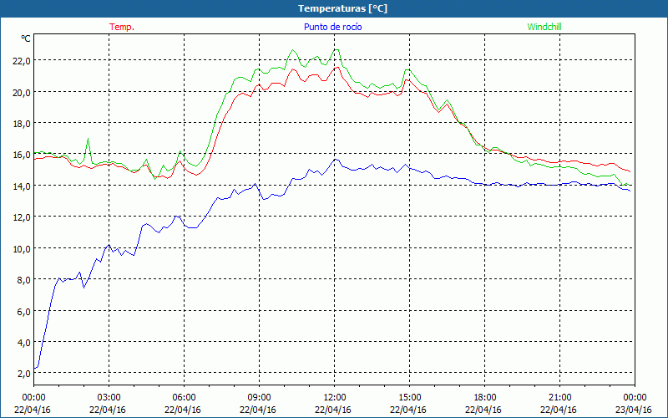Click the 18,0 y-axis value
Image resolution: width=668 pixels, height=418 pixels.
[x=22, y=123]
